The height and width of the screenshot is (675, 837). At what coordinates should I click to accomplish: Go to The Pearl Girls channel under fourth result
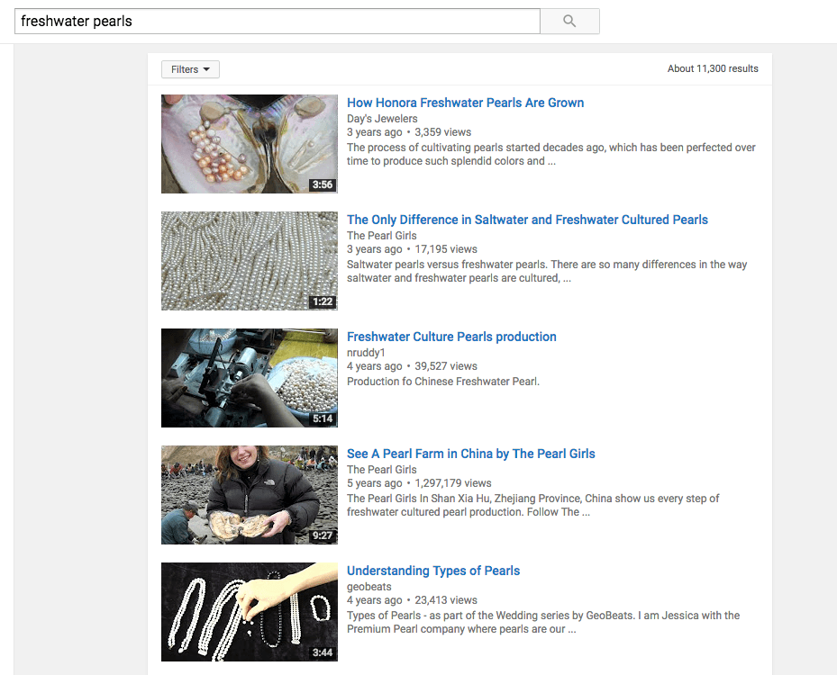pos(382,470)
